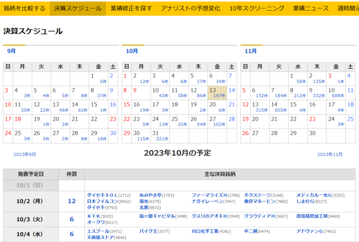The image size is (359, 242).
Task: Open November 7 showing 184件
Action: pyautogui.click(x=281, y=96)
